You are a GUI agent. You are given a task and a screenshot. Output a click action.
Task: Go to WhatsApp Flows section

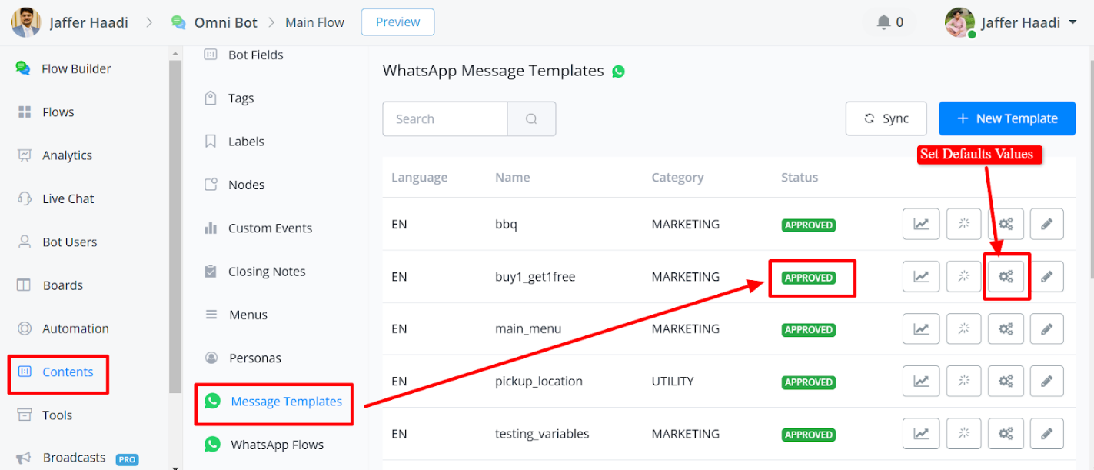(x=277, y=445)
